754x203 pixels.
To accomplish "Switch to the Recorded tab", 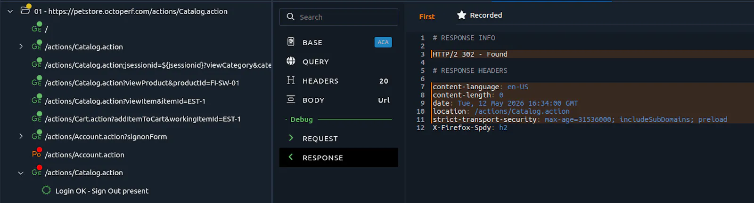I will click(x=480, y=15).
